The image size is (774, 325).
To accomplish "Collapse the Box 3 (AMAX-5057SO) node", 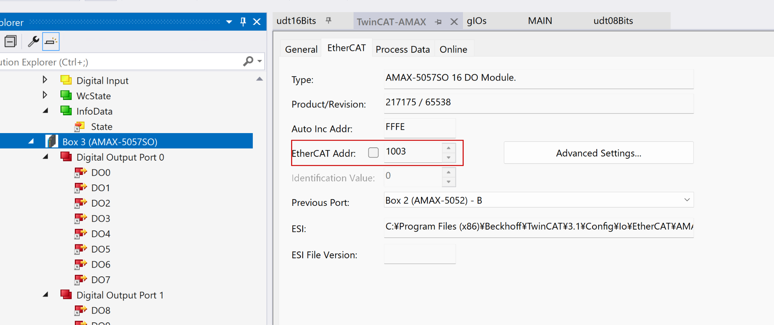I will click(x=31, y=142).
